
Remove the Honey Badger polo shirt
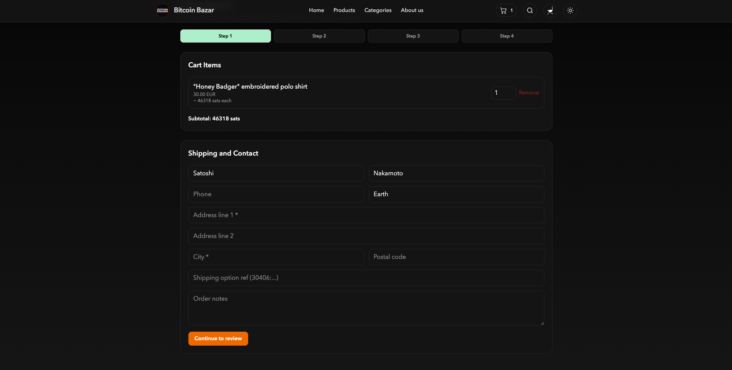[x=529, y=93]
